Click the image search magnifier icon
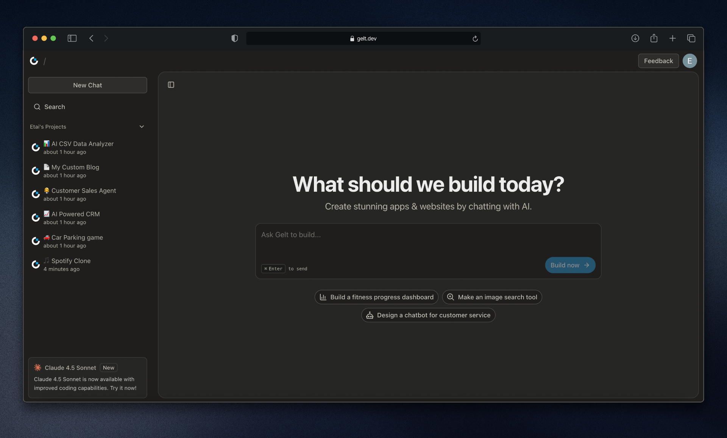 coord(450,297)
